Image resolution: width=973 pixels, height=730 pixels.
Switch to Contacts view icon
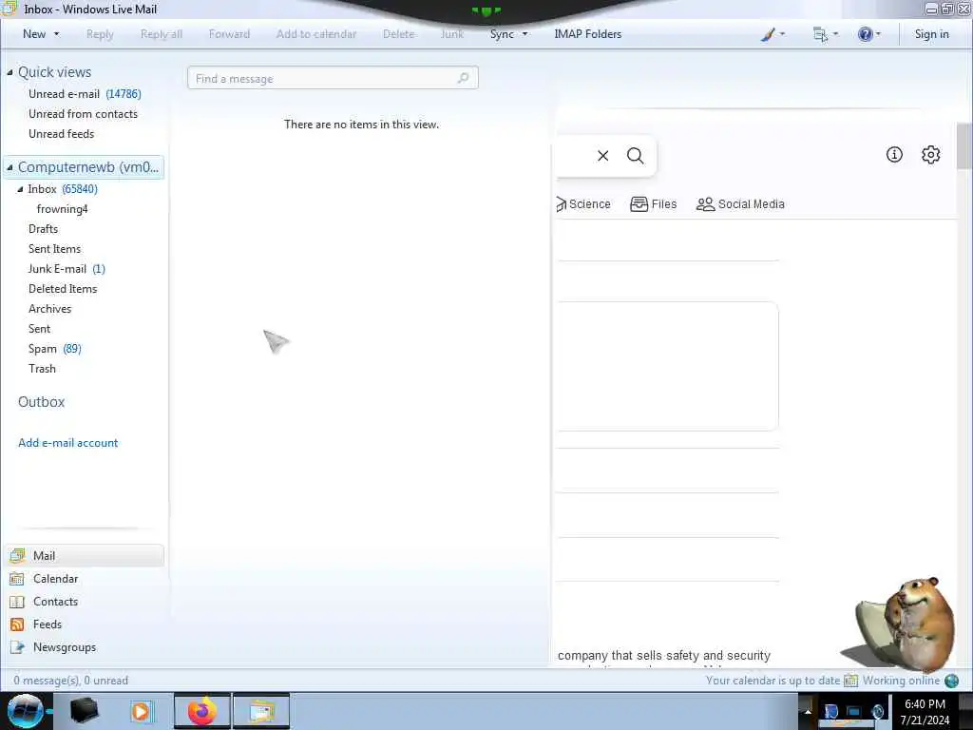pyautogui.click(x=17, y=602)
